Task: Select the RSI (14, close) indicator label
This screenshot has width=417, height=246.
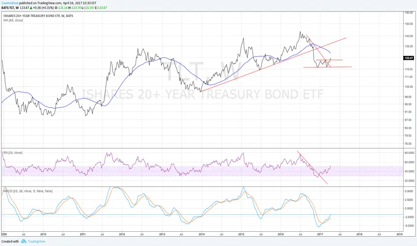Action: pyautogui.click(x=13, y=153)
